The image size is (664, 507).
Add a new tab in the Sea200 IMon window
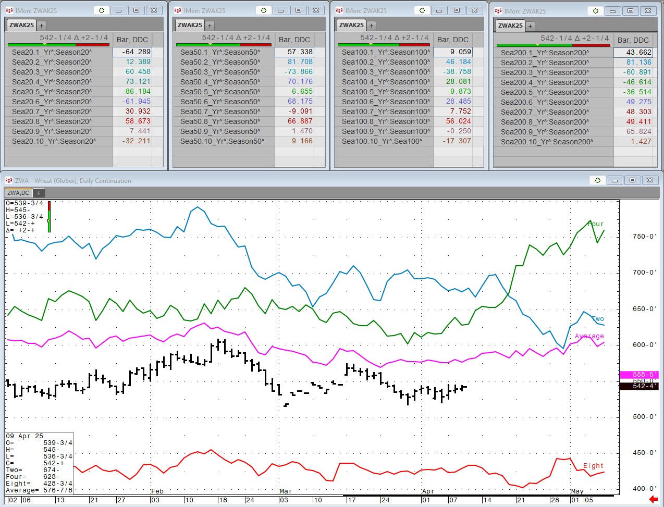coord(530,26)
